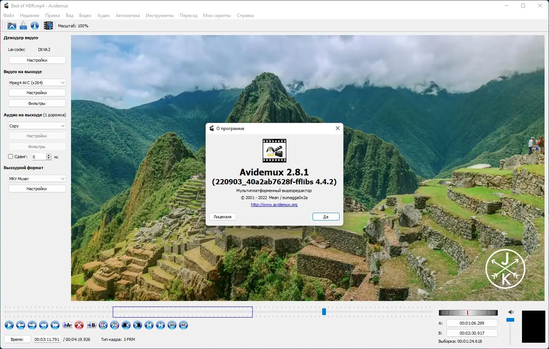Mute the audio output
Viewport: 549px width, 349px height.
point(511,312)
